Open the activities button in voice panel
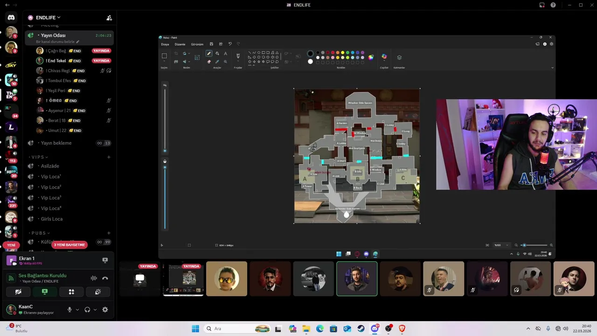The width and height of the screenshot is (597, 336). [71, 292]
